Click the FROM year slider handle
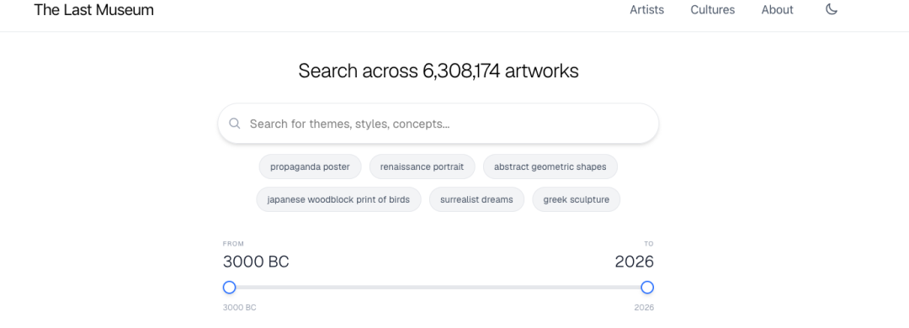 pyautogui.click(x=230, y=288)
